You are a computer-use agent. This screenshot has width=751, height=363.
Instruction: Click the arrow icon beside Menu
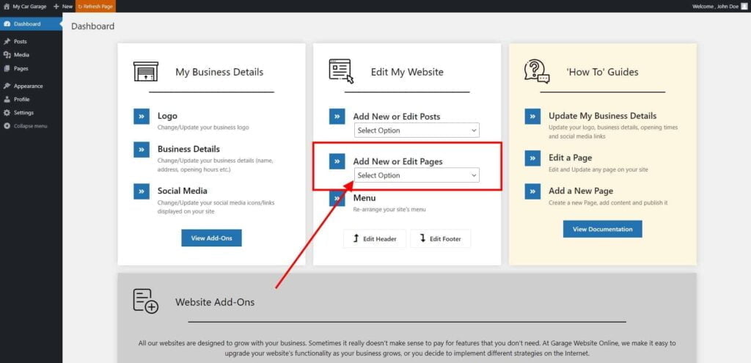337,199
